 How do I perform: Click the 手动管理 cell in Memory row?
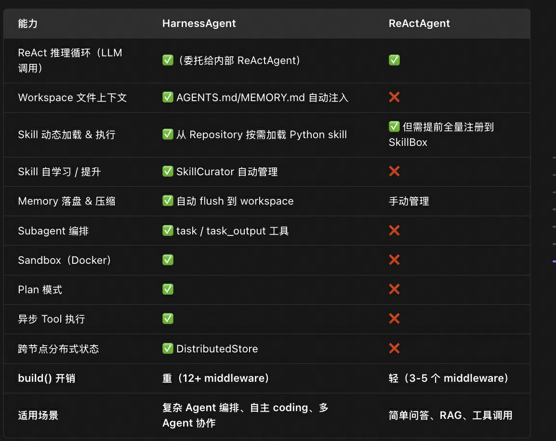(409, 201)
